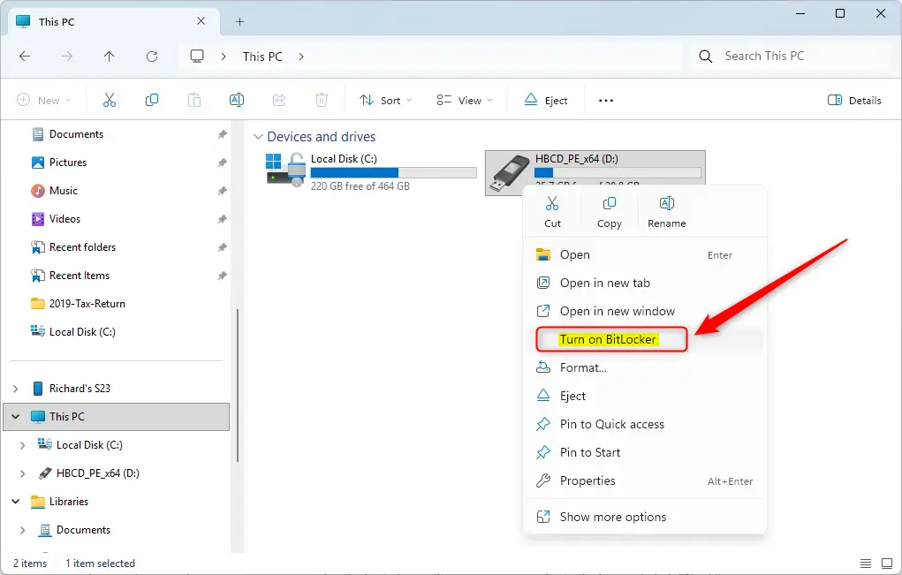Close the This PC tab

(201, 21)
